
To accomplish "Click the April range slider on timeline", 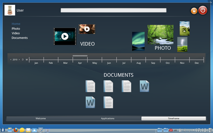I will click(80, 56).
